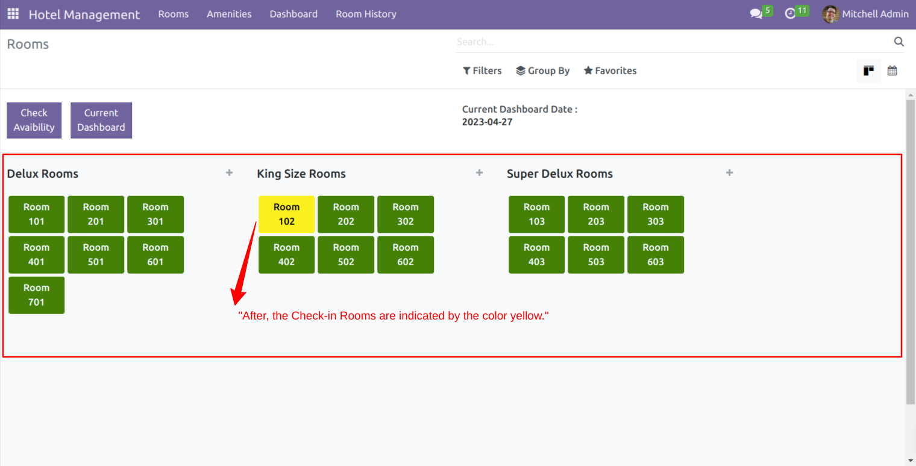Open Room 101 card
Image resolution: width=916 pixels, height=466 pixels.
pos(36,214)
